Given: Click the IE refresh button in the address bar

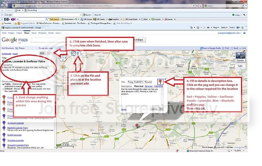Looking at the screenshot, I should [197, 6].
